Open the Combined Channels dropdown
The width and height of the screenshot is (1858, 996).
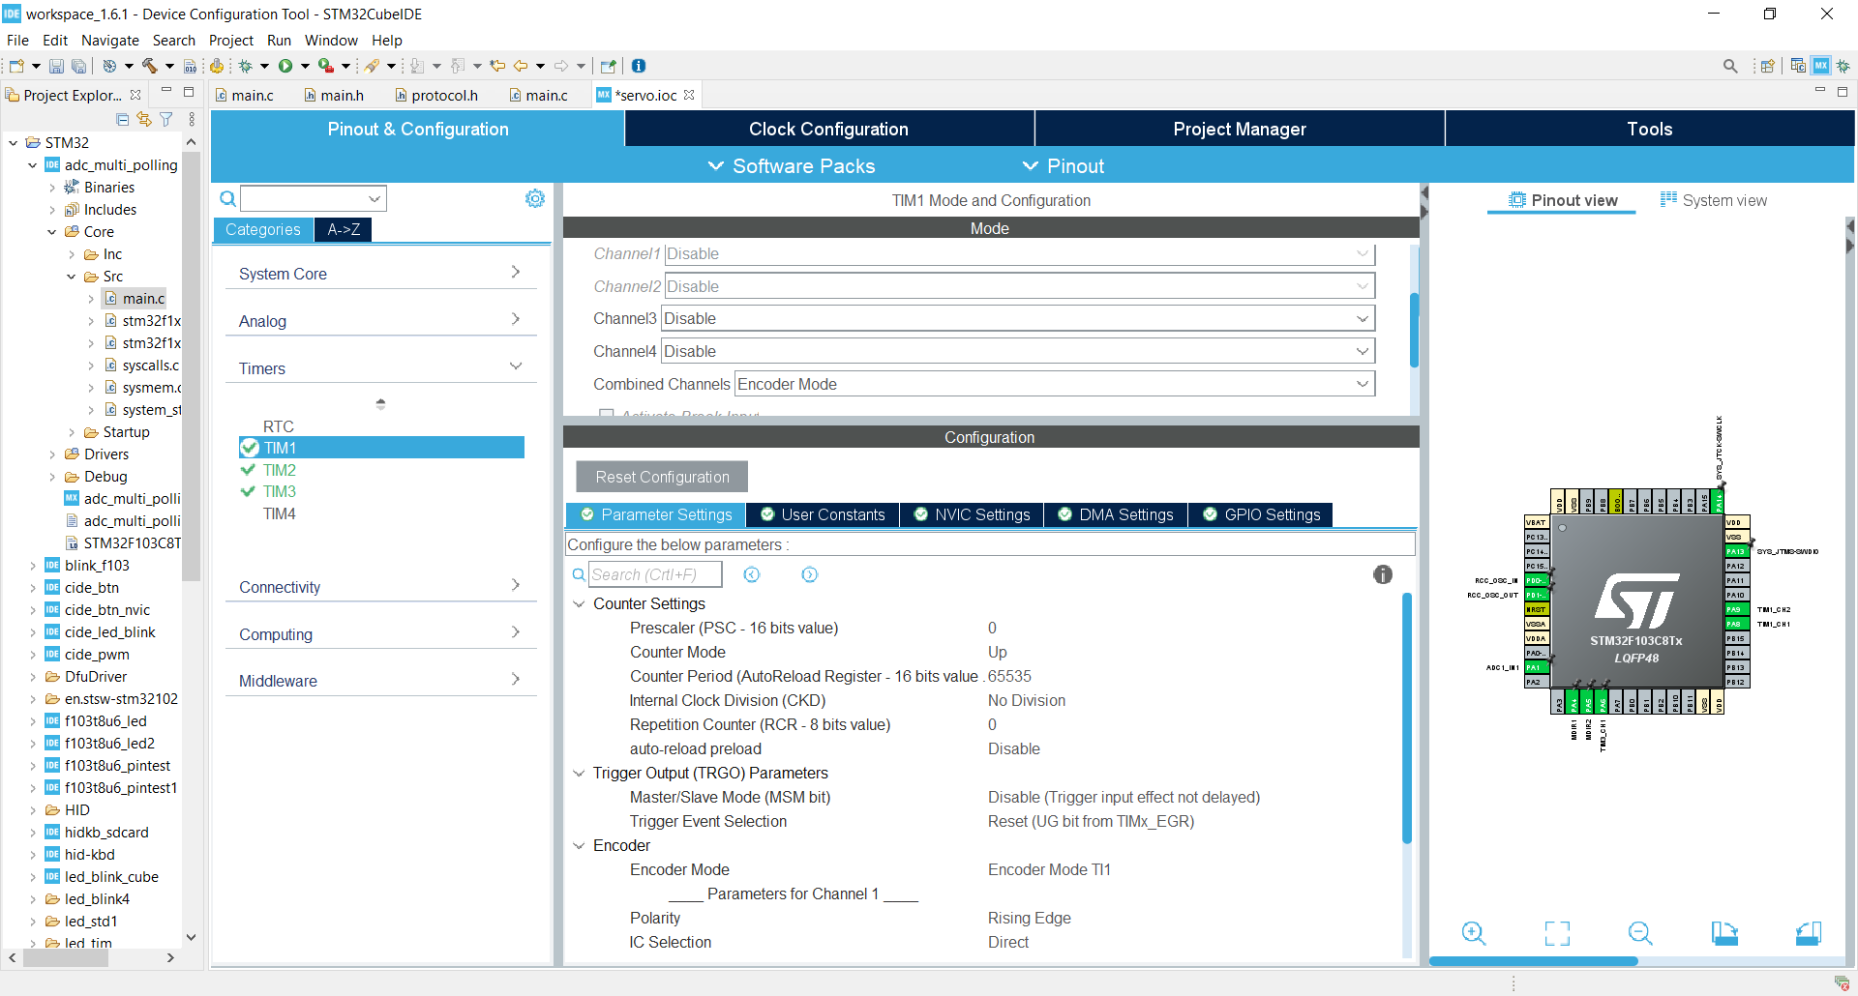click(1055, 384)
